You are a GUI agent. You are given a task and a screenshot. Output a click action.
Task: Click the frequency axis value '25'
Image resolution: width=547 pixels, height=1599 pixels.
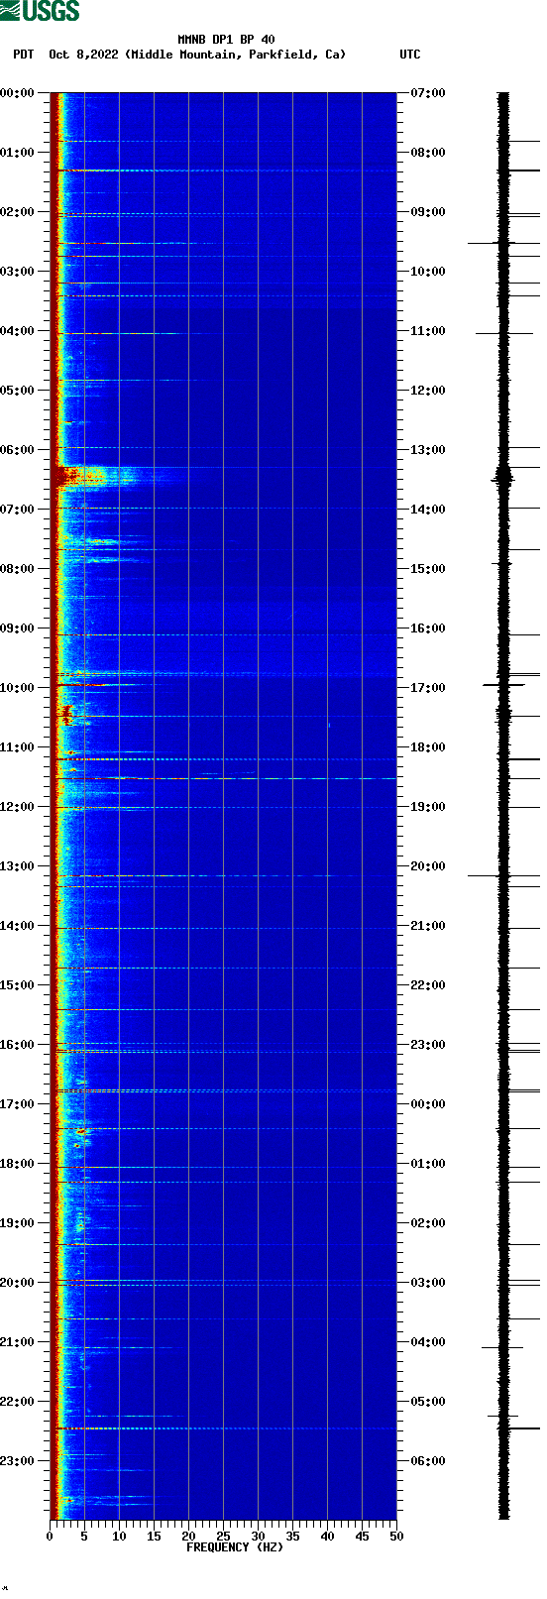tap(223, 1537)
